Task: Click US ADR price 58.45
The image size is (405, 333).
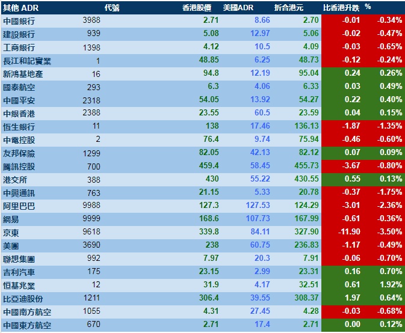Action: 260,165
